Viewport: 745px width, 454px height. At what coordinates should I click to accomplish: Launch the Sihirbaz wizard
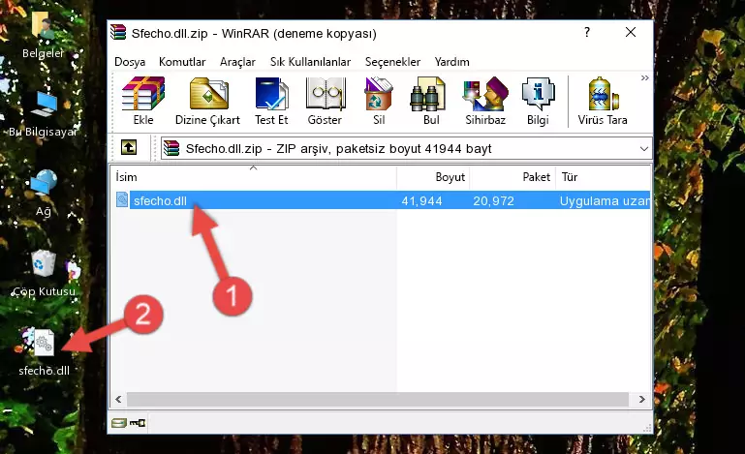click(x=485, y=94)
